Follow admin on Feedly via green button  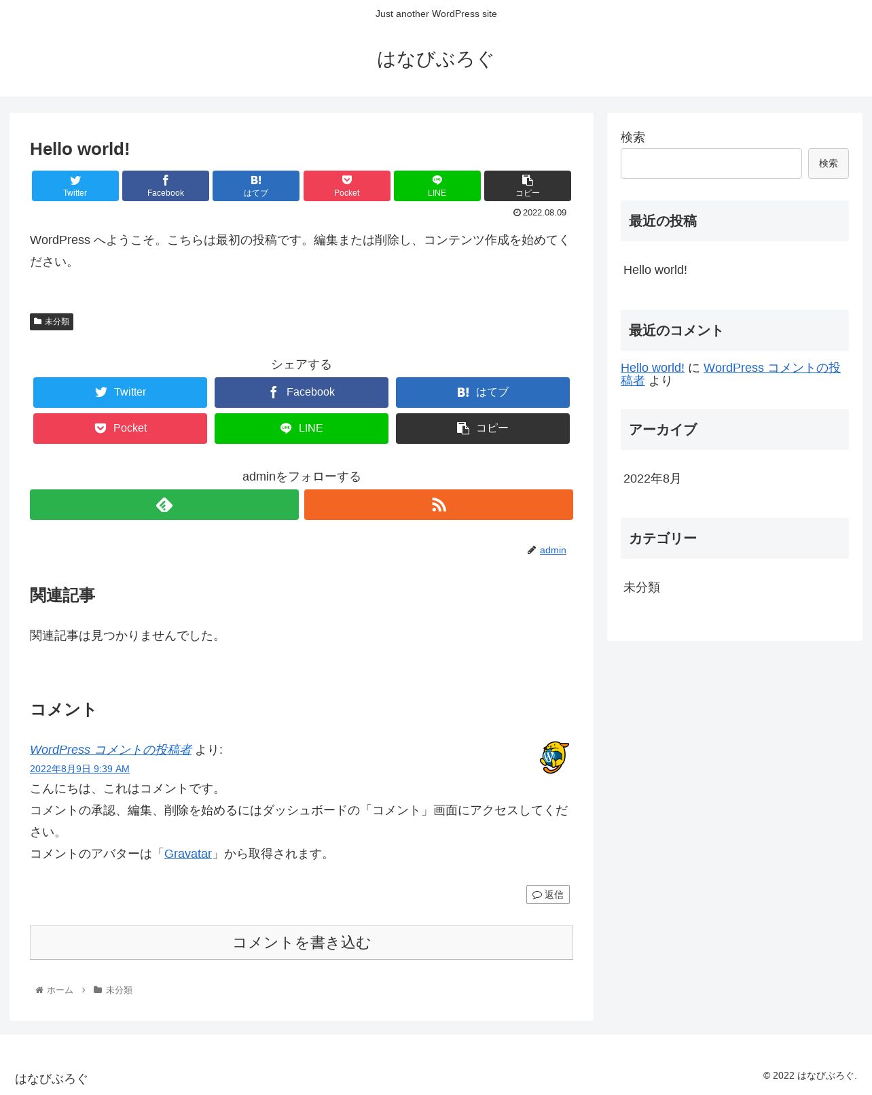[x=164, y=504]
